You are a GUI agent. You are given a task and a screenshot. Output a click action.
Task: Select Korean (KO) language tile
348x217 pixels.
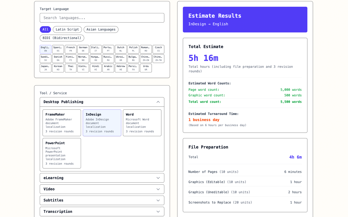(x=58, y=68)
